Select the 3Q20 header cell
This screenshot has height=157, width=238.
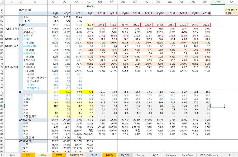pos(53,14)
